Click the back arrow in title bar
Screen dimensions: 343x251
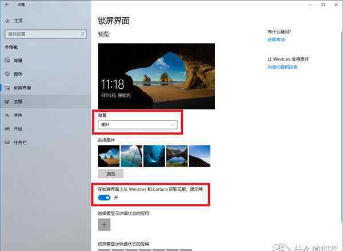[7, 5]
